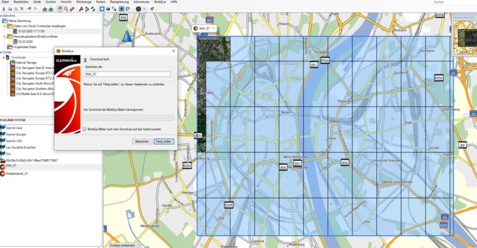Image resolution: width=477 pixels, height=248 pixels.
Task: Click the rocket toolbar icon
Action: [x=152, y=9]
